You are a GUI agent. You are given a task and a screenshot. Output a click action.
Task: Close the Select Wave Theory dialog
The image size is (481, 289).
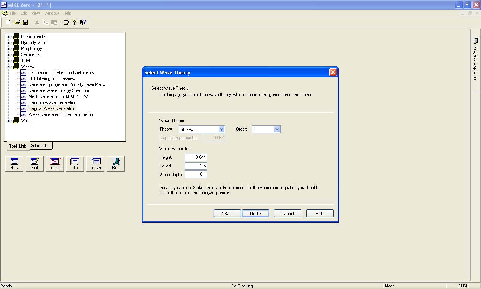click(333, 72)
